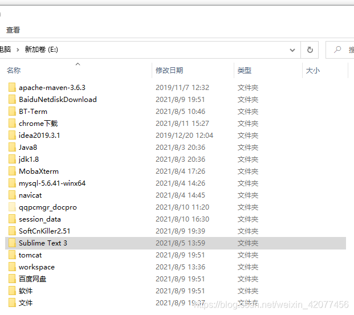354x315 pixels.
Task: Click the workspace folder icon
Action: pyautogui.click(x=12, y=267)
